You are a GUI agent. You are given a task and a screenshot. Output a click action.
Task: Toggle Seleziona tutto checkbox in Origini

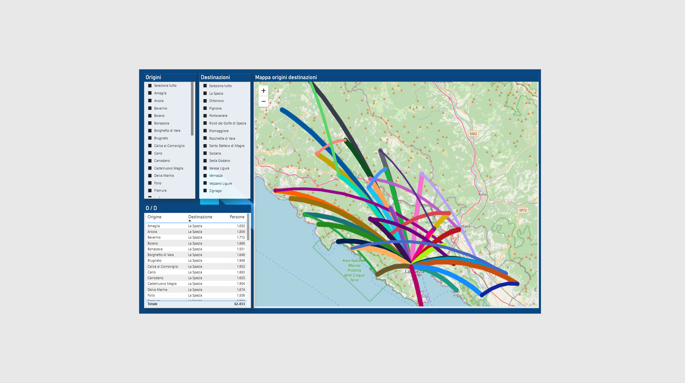coord(150,86)
